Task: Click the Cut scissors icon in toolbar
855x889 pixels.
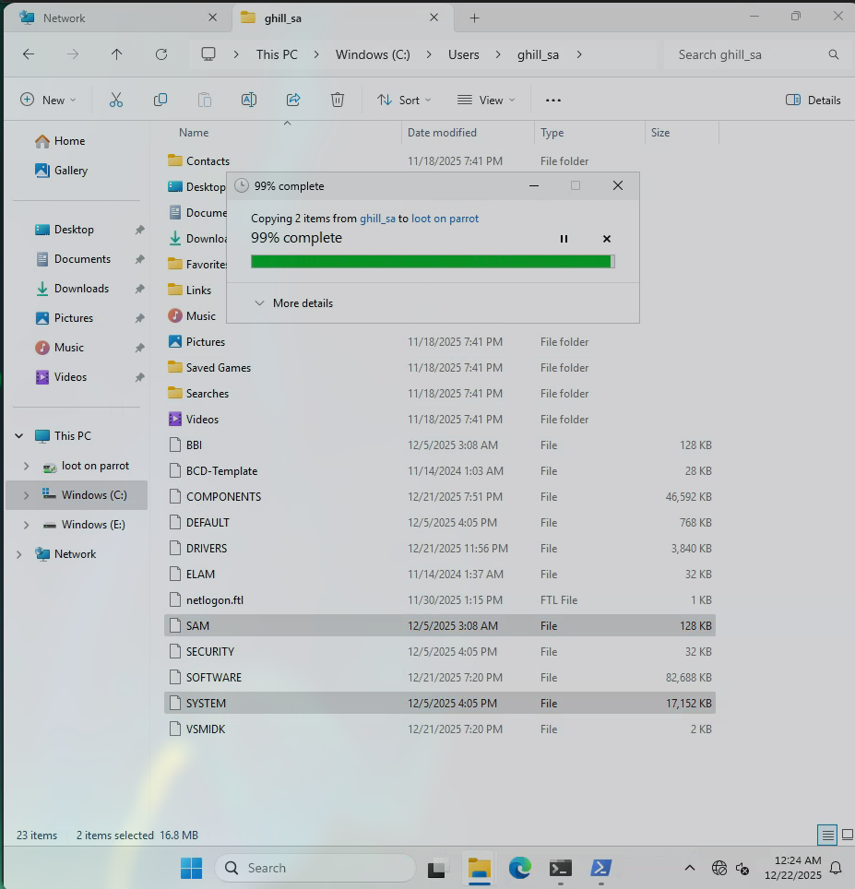Action: 116,100
